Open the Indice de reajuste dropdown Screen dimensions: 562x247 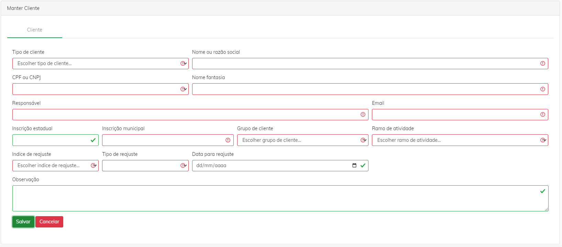point(55,165)
